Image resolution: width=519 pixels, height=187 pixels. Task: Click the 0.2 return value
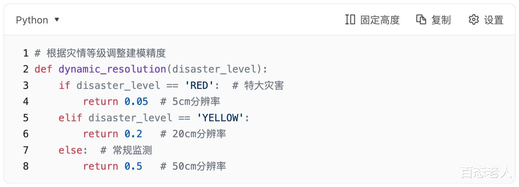(133, 134)
